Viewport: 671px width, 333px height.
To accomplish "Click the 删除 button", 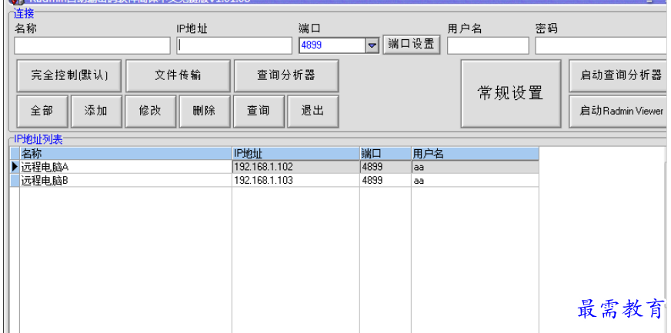I will 205,112.
